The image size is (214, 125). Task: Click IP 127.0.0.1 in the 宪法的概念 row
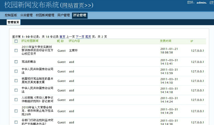(x=197, y=62)
